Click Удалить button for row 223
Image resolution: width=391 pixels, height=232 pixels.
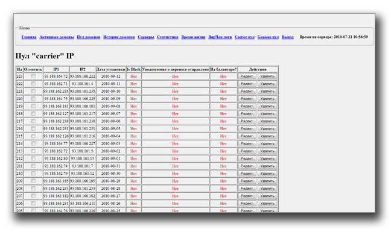(267, 76)
